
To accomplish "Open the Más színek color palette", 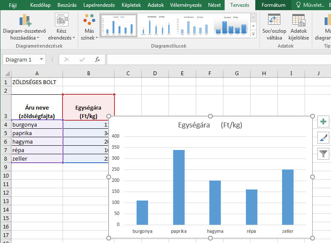I will pyautogui.click(x=89, y=20).
